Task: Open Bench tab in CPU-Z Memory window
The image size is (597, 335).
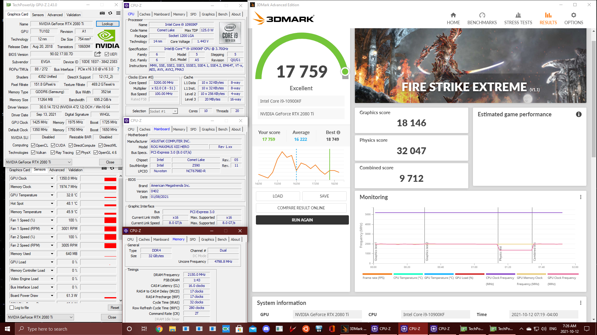Action: [222, 239]
